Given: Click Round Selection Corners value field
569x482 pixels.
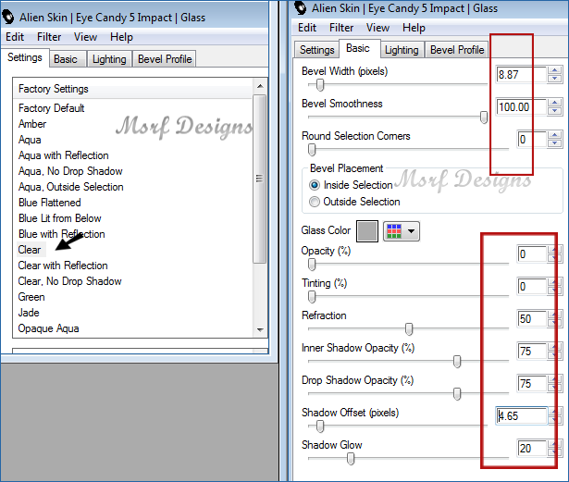Looking at the screenshot, I should 532,140.
